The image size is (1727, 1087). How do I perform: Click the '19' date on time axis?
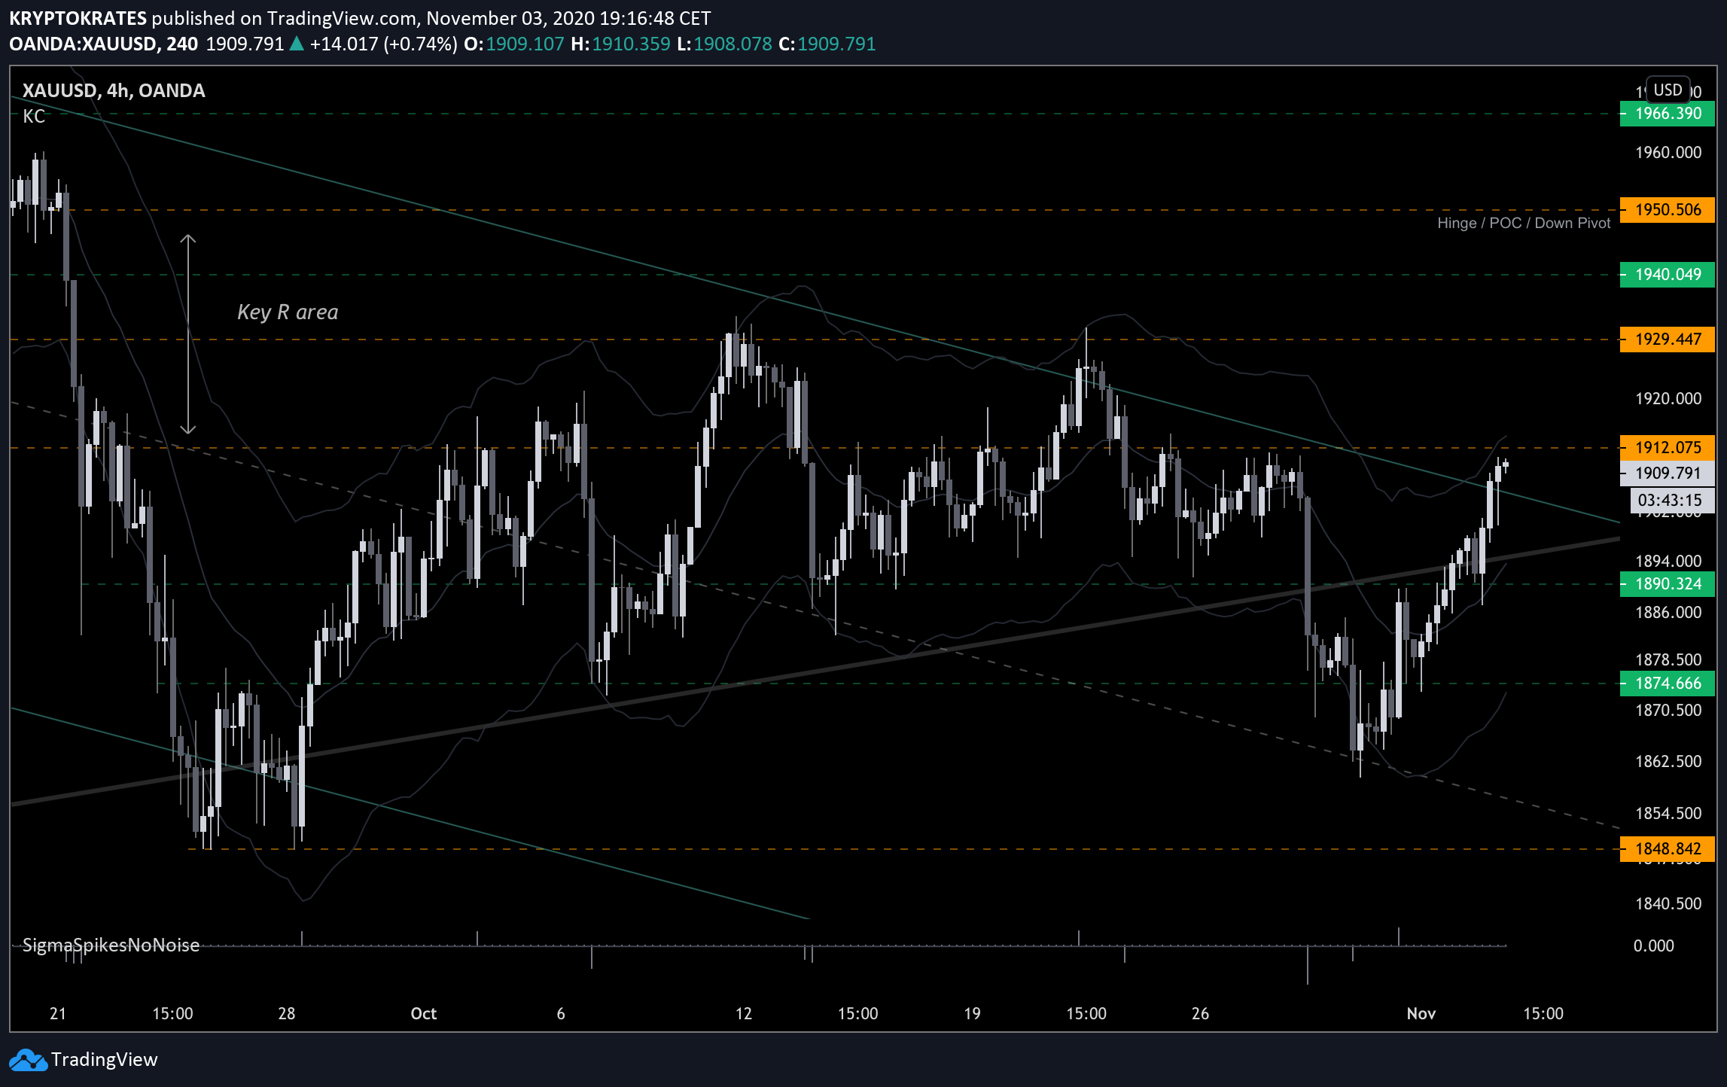click(x=972, y=1013)
